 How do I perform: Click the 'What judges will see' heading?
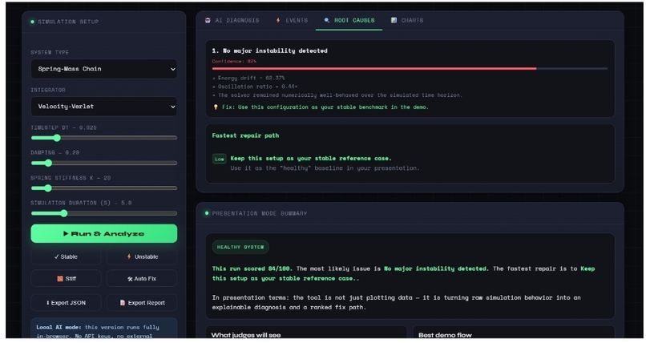[x=246, y=335]
